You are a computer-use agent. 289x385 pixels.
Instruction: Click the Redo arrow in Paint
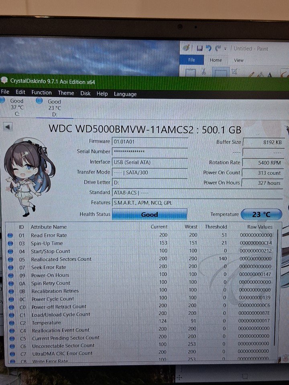coord(218,49)
